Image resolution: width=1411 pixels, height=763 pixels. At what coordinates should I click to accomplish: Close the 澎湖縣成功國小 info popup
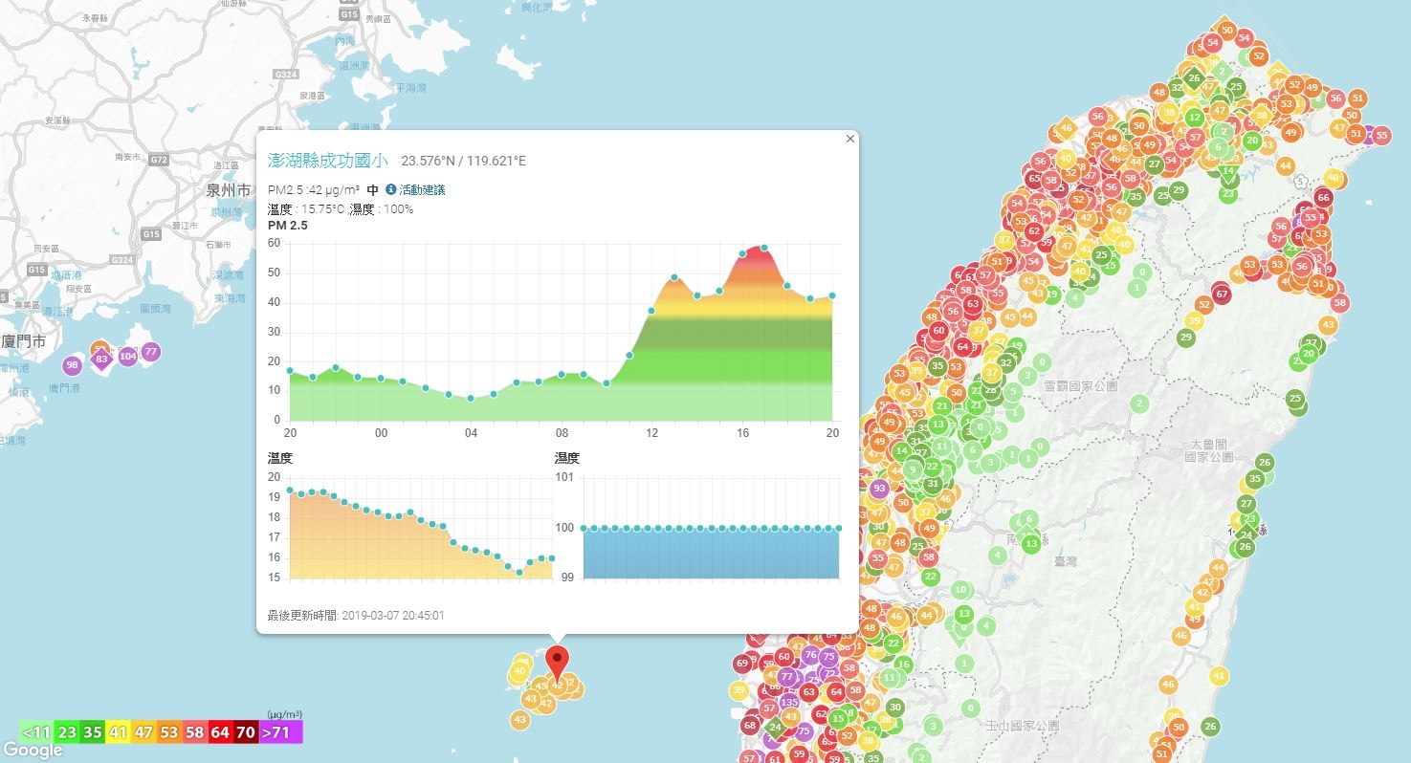(849, 139)
